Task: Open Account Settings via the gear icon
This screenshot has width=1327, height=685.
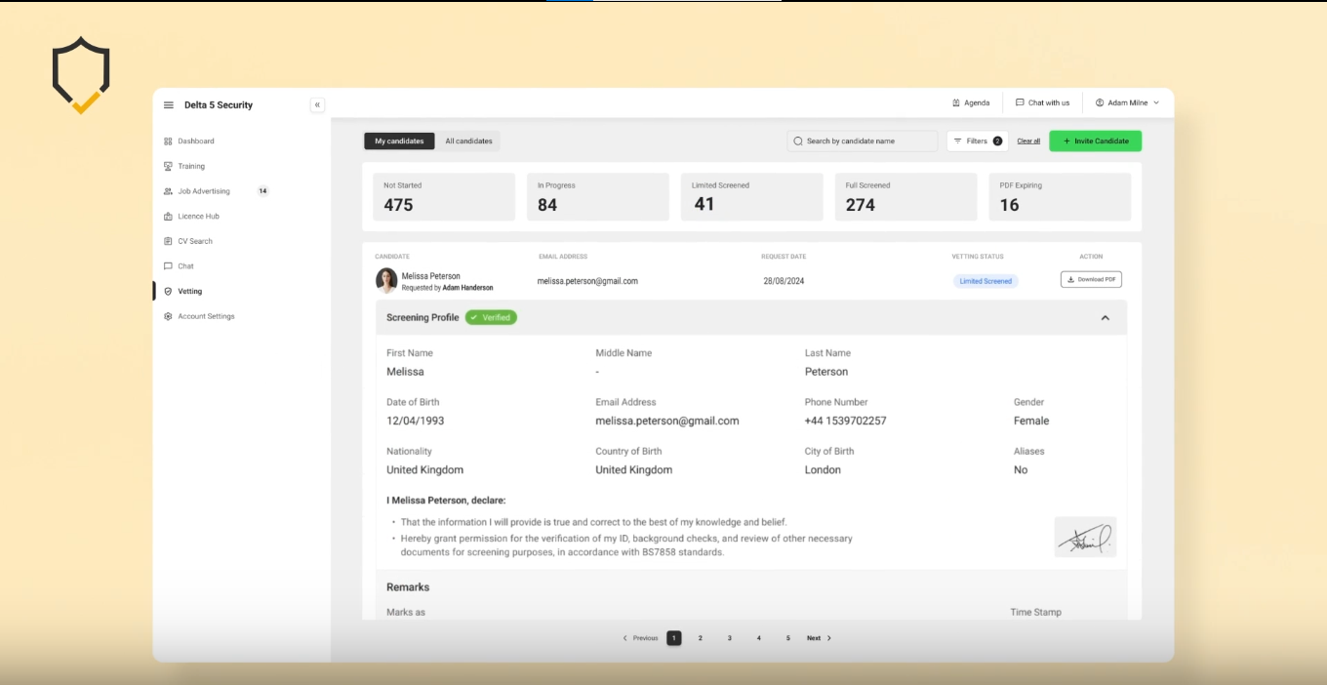Action: (x=167, y=315)
